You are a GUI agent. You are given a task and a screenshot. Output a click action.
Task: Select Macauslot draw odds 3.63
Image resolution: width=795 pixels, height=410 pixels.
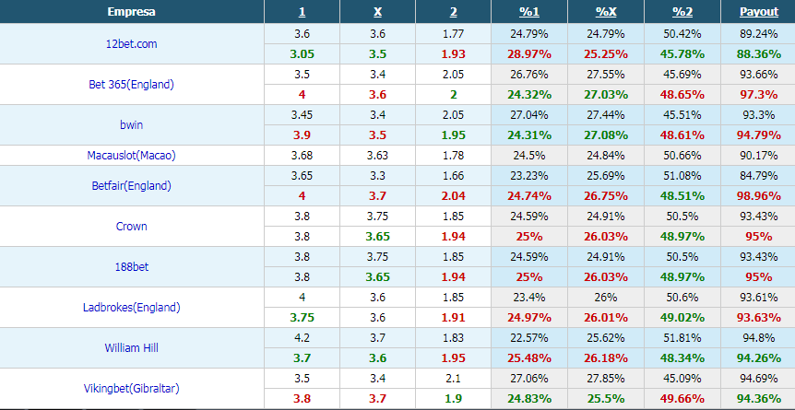pos(378,156)
